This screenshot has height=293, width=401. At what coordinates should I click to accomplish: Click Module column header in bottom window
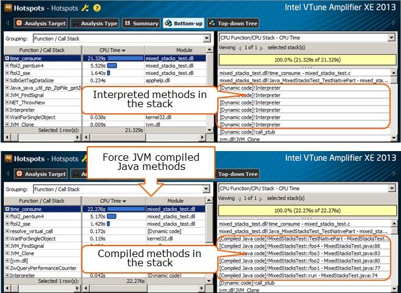pyautogui.click(x=176, y=201)
